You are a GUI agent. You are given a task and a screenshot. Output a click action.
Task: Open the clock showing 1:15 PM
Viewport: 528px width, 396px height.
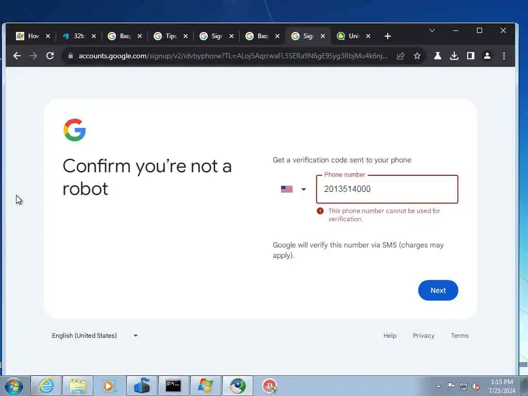point(502,386)
